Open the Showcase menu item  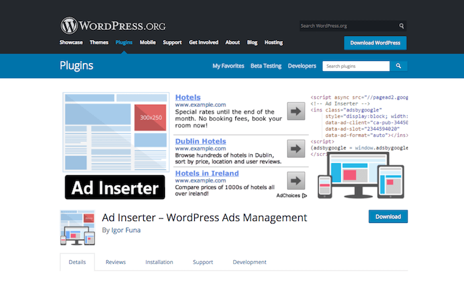(x=71, y=42)
